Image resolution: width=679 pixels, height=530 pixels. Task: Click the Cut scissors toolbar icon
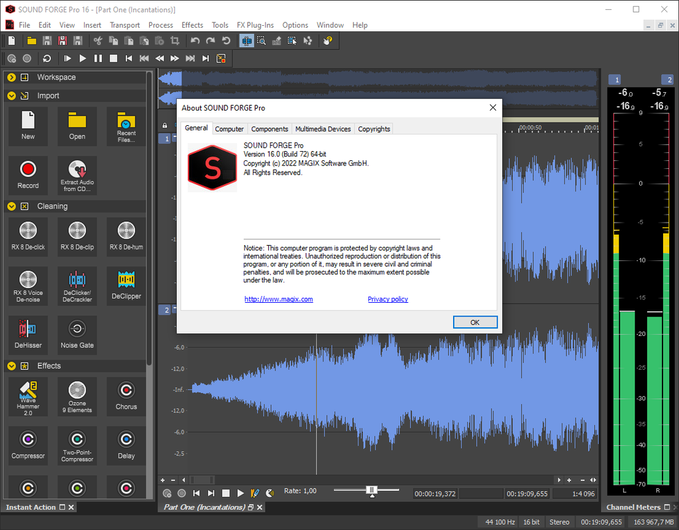98,40
